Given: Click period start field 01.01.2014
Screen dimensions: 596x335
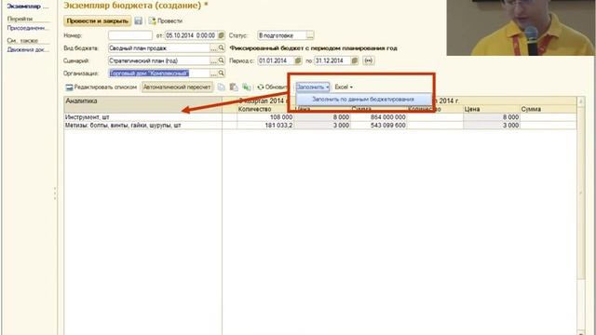Looking at the screenshot, I should [x=276, y=60].
